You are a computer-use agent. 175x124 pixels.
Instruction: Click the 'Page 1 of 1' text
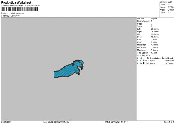point(169,122)
